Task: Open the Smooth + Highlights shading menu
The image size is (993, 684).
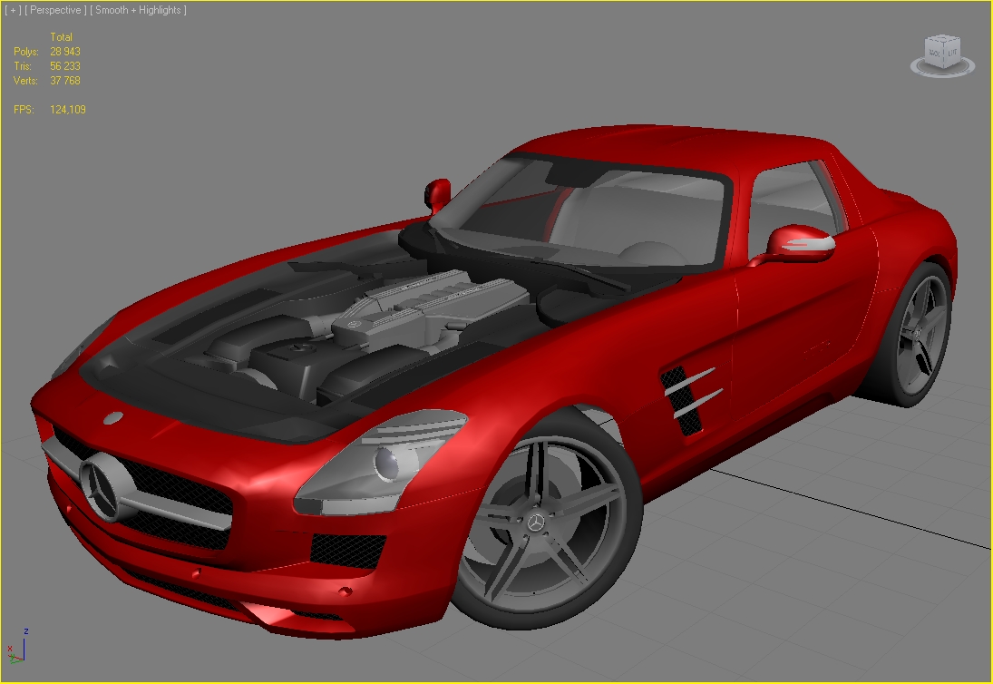Action: coord(138,10)
